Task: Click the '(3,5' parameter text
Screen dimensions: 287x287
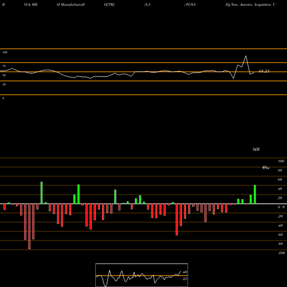Action: point(148,5)
